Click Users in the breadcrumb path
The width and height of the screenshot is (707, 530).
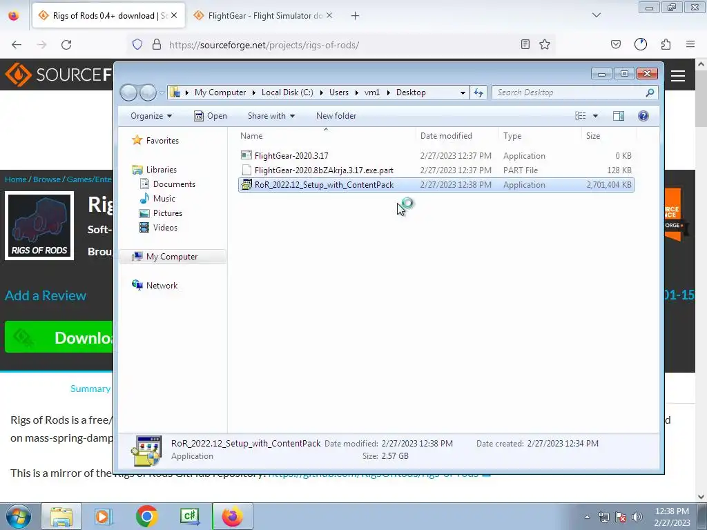[x=338, y=92]
